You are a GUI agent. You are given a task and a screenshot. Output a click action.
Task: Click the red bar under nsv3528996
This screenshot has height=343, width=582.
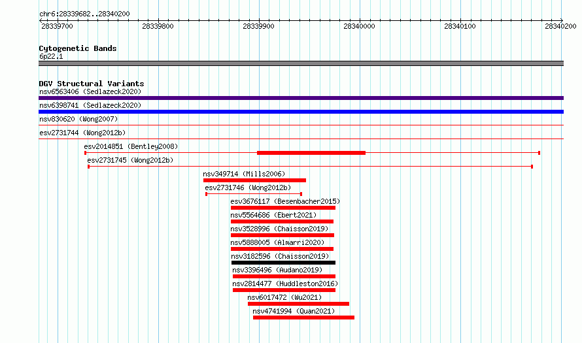point(282,235)
